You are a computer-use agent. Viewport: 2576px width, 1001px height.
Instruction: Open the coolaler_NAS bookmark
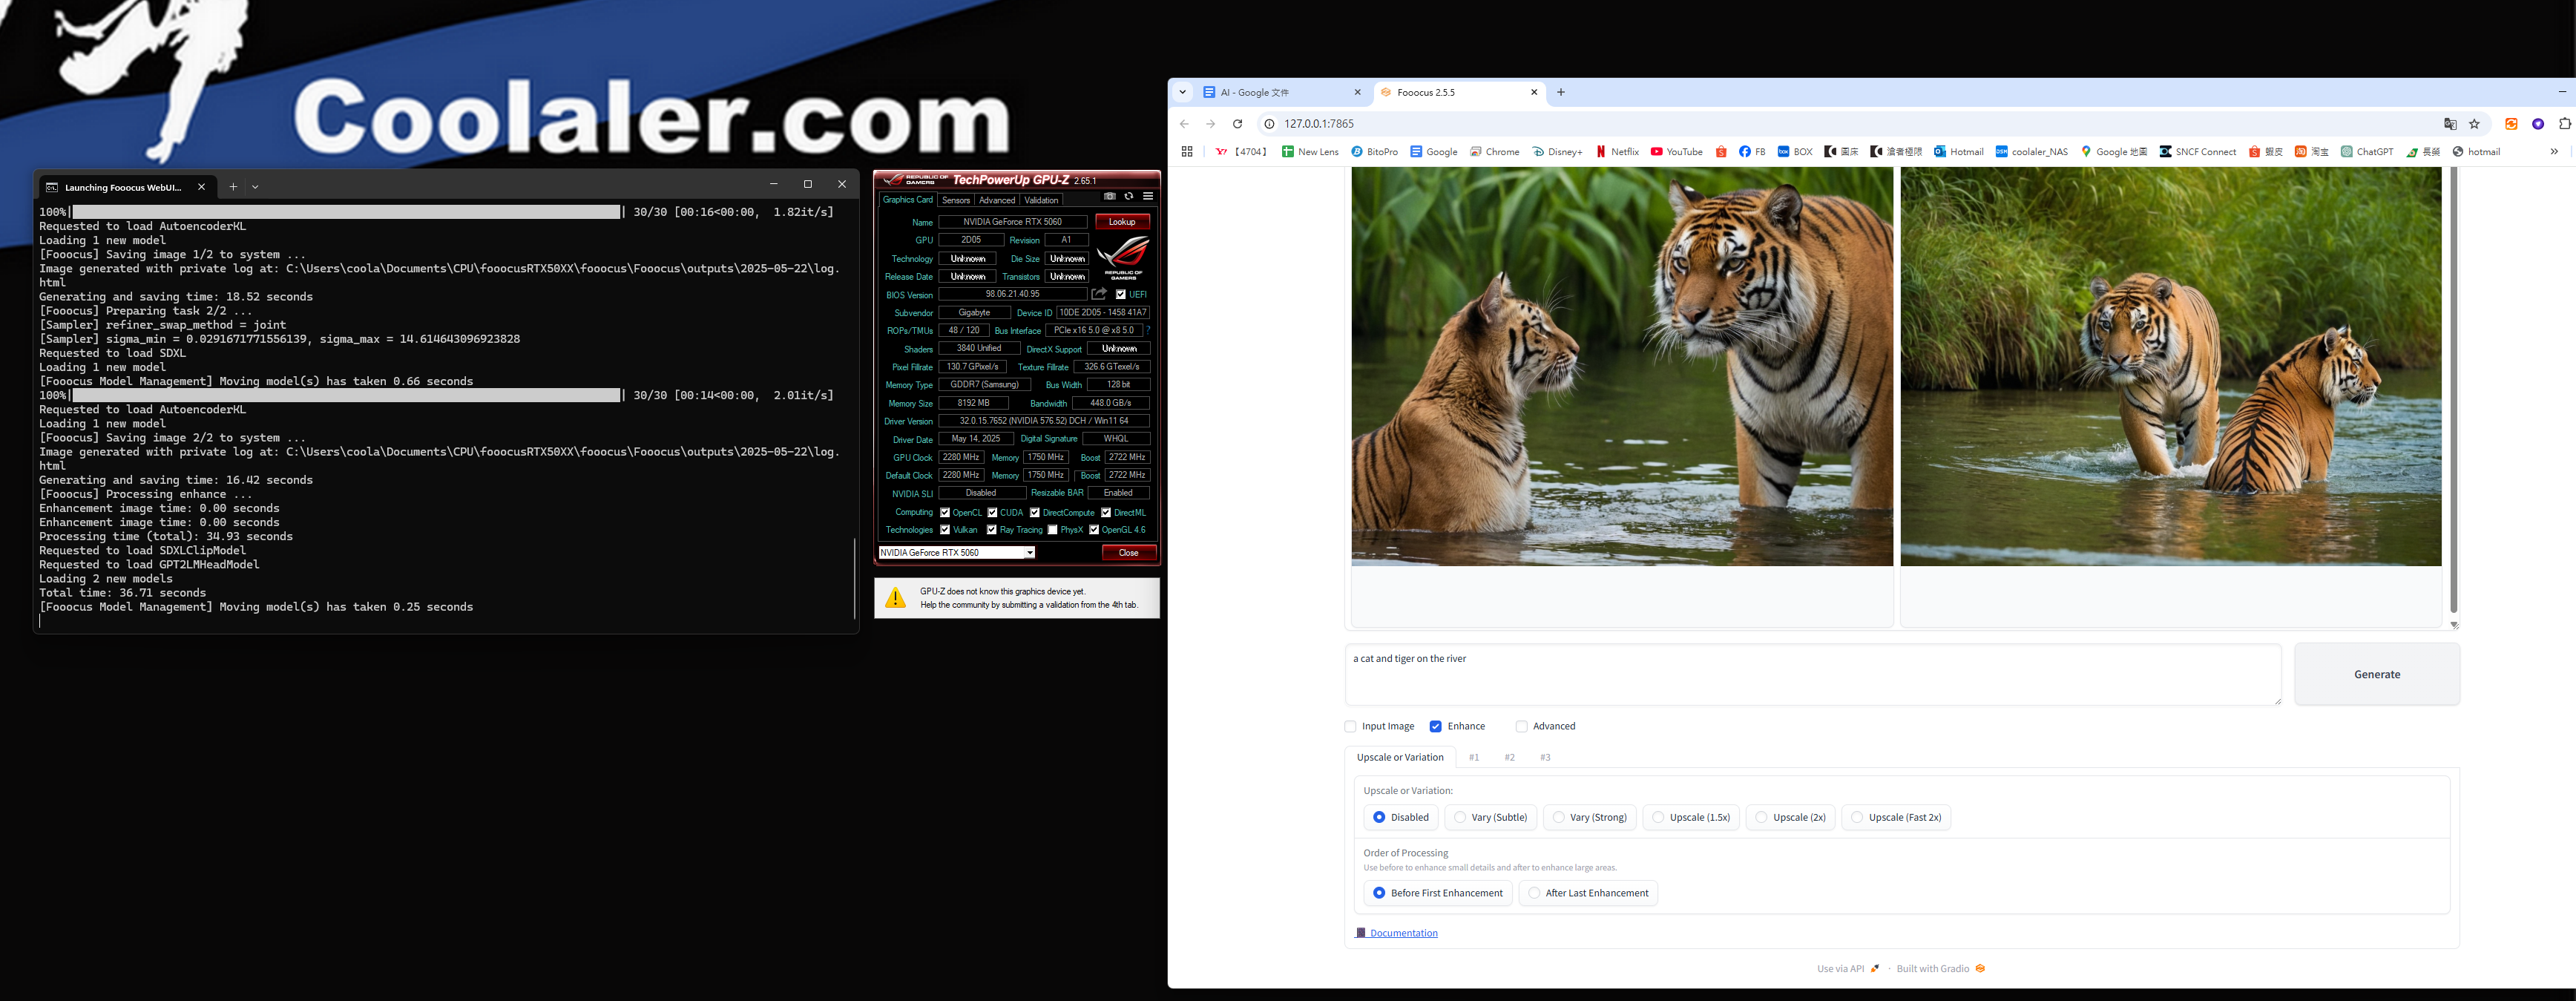[2031, 152]
